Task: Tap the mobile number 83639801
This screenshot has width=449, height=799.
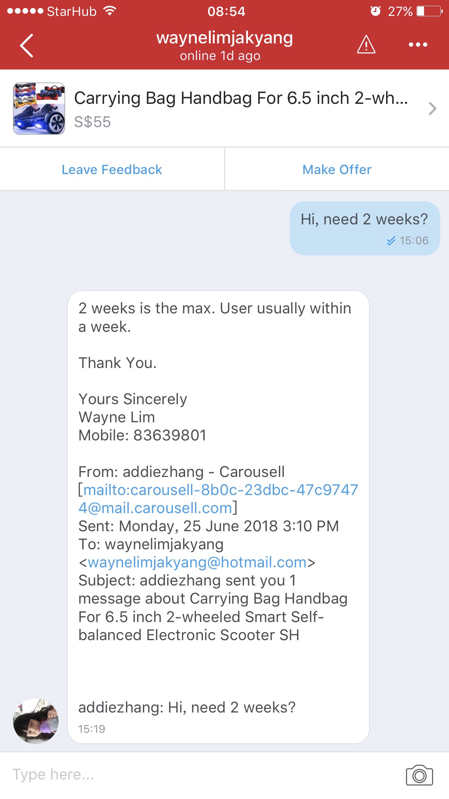Action: (x=170, y=435)
